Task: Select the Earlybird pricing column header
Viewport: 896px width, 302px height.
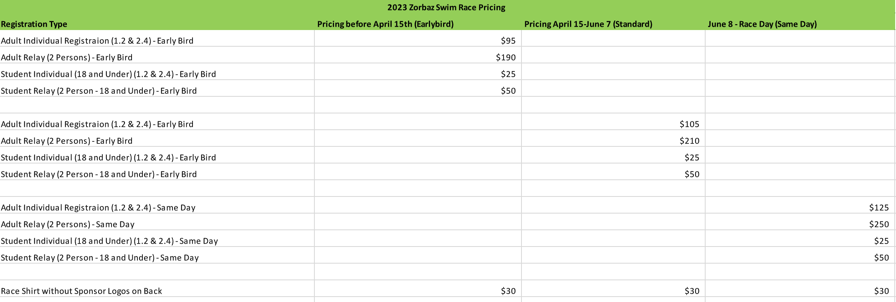Action: click(x=385, y=24)
